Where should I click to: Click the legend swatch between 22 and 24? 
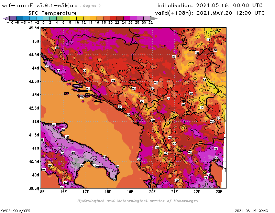click(120, 18)
